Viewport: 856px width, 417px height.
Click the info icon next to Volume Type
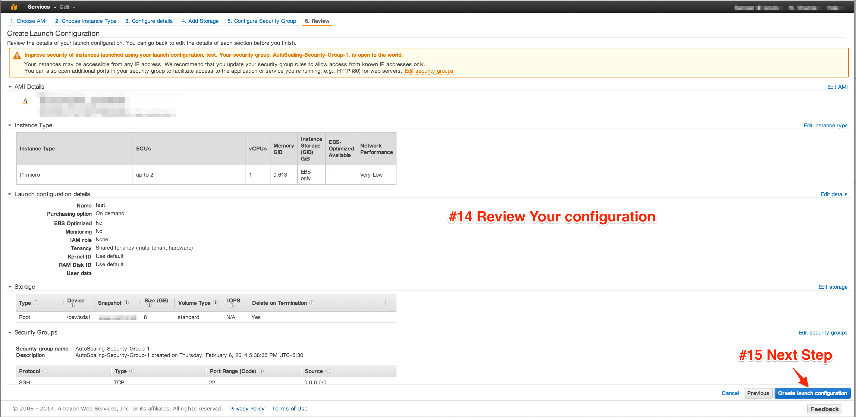coord(215,302)
